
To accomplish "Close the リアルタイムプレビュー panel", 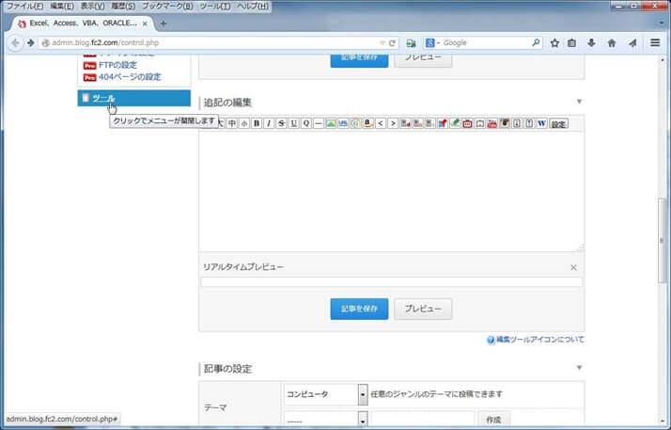I will point(574,267).
